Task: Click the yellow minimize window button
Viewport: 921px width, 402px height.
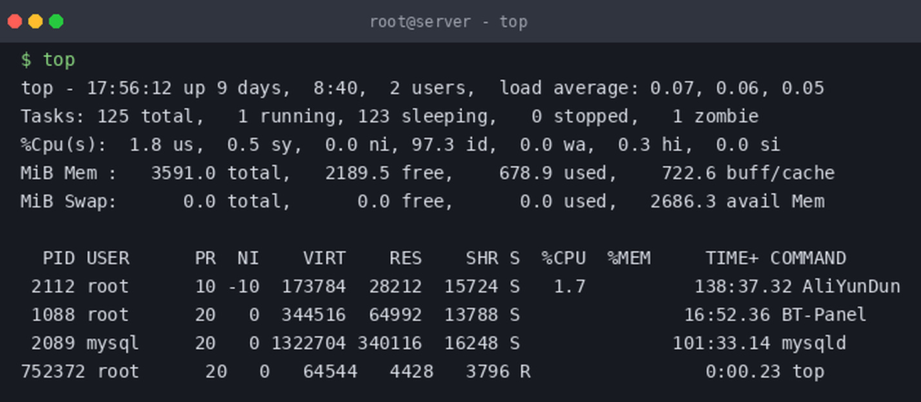Action: coord(35,21)
